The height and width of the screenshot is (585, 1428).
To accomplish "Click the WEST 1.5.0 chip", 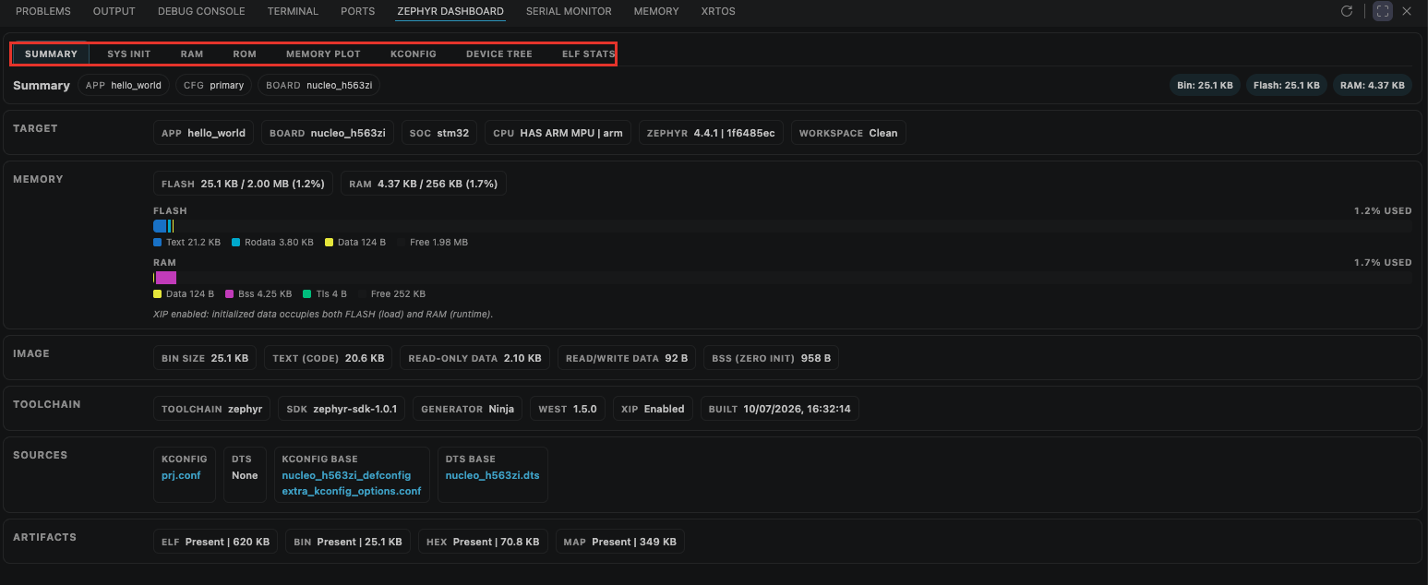I will click(568, 409).
